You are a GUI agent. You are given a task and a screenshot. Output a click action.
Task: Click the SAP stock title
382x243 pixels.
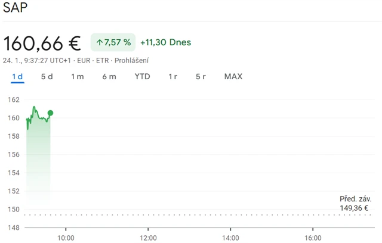click(x=15, y=8)
